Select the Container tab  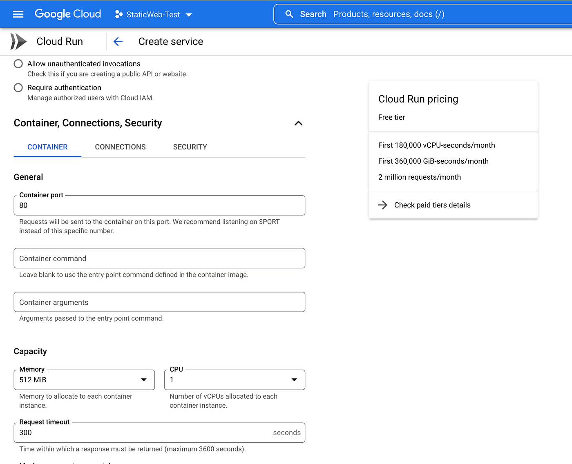(x=47, y=147)
